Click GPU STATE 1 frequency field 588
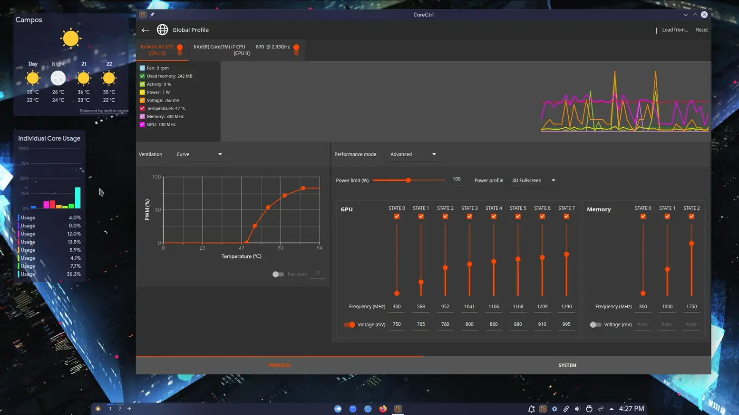The height and width of the screenshot is (415, 739). click(x=421, y=307)
